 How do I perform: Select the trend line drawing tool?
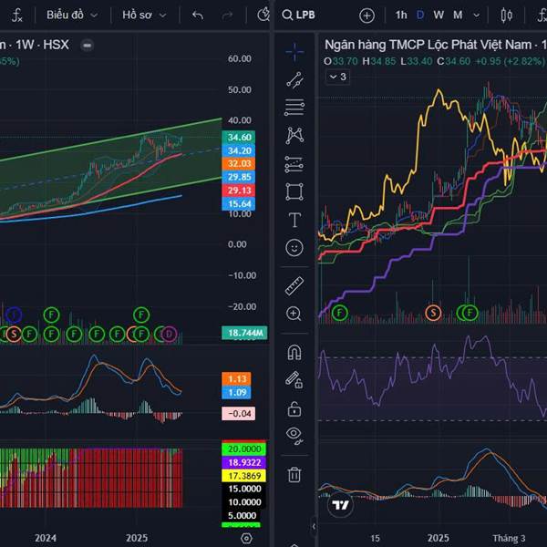pos(294,80)
